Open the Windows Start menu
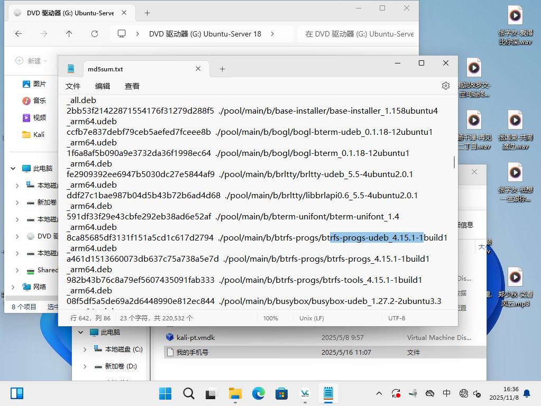The width and height of the screenshot is (541, 406). tap(166, 393)
